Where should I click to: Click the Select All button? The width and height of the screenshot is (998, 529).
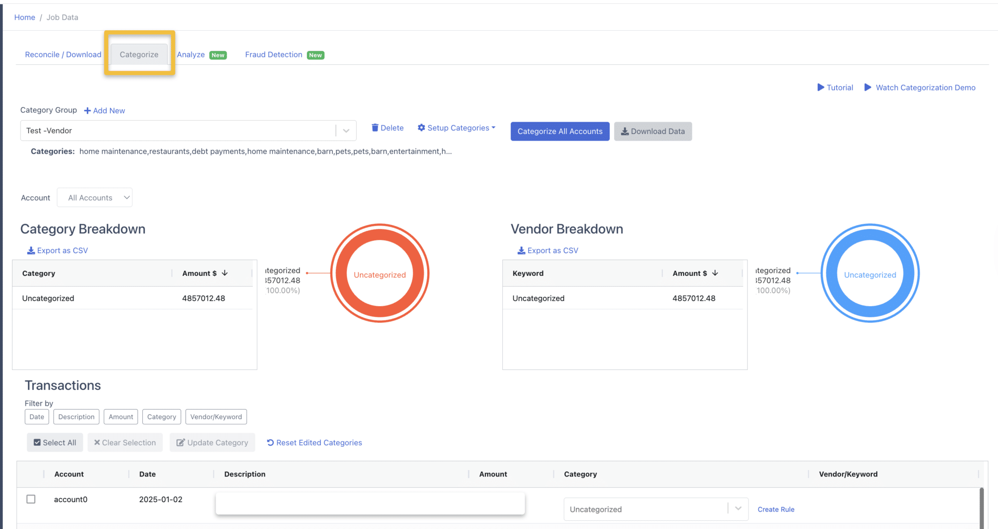[55, 442]
